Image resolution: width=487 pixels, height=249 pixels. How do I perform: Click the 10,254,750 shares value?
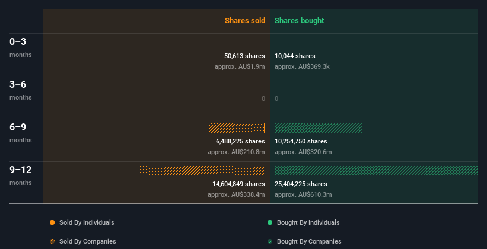pos(301,141)
